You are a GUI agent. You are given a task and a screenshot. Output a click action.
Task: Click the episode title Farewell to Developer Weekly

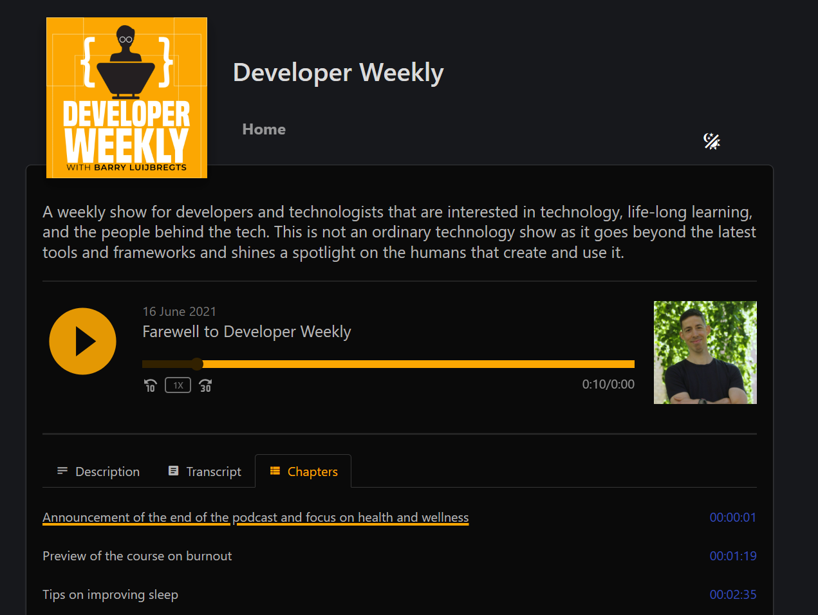pyautogui.click(x=246, y=332)
